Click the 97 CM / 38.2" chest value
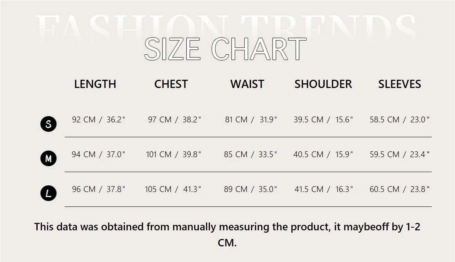Screen dimensions: 455x262 [174, 120]
